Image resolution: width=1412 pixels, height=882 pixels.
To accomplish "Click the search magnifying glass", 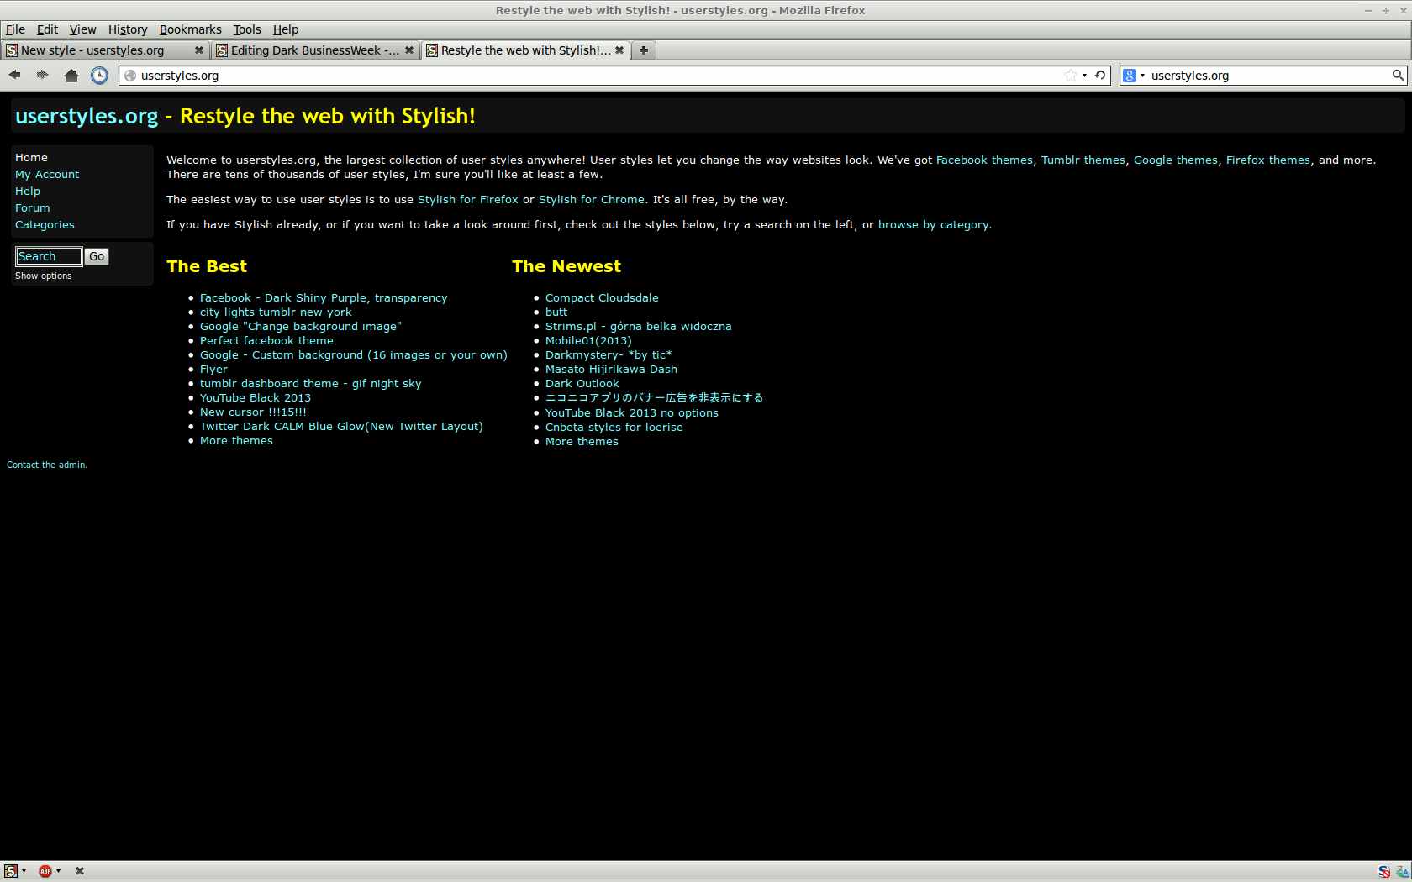I will (1398, 76).
